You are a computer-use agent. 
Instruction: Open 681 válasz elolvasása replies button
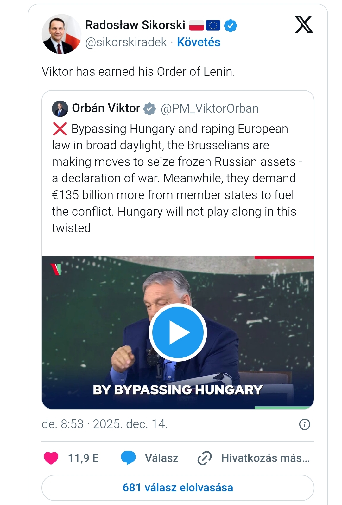[178, 488]
